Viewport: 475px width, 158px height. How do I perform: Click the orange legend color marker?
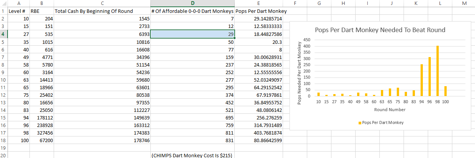click(x=359, y=123)
